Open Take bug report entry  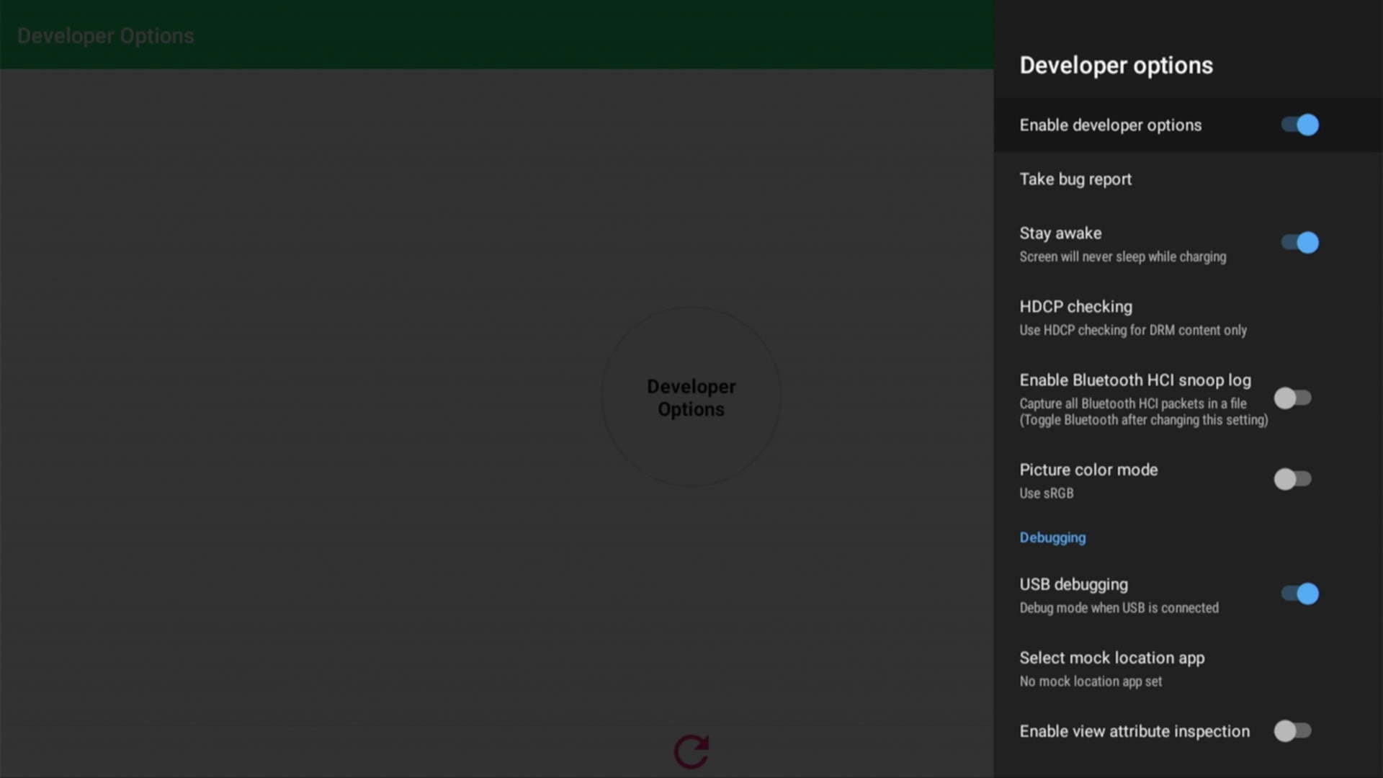(1075, 179)
